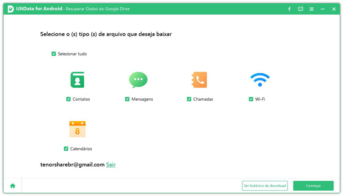
Task: Click the Sair logout link
Action: (111, 165)
